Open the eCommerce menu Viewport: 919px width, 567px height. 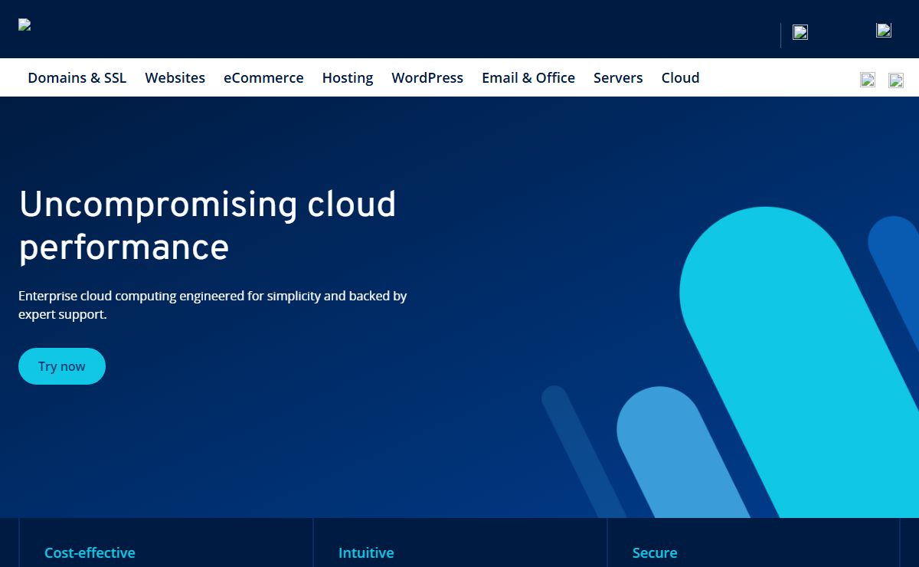pos(263,77)
